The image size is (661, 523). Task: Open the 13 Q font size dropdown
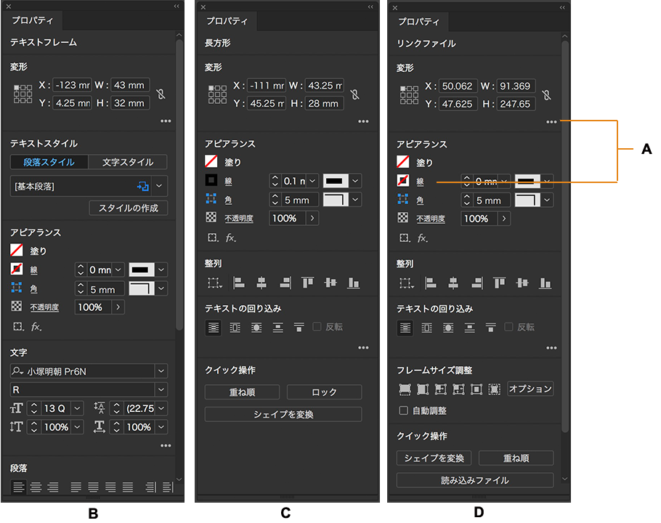click(x=77, y=408)
